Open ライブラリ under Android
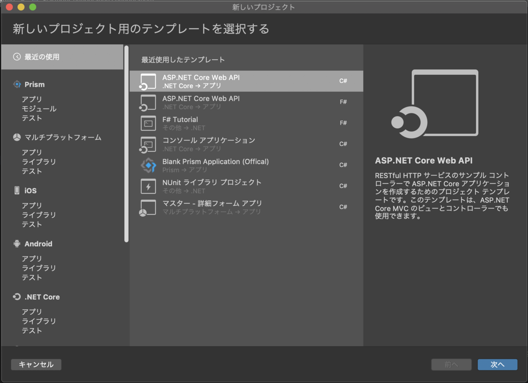528x383 pixels. click(x=39, y=268)
